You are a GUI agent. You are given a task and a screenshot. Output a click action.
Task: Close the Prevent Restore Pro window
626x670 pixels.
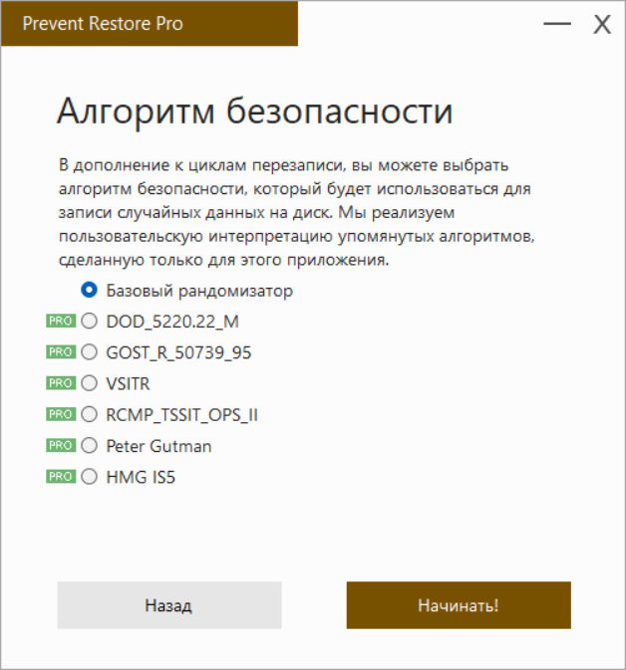[602, 24]
